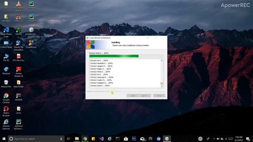Select the Google Chrome desktop icon

click(x=6, y=98)
